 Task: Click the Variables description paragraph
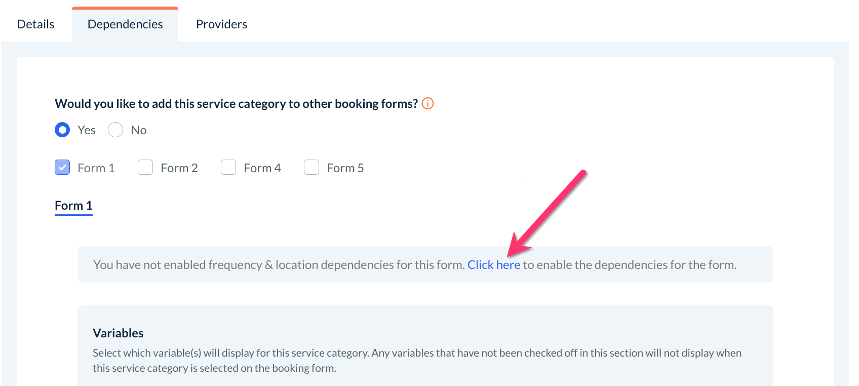(x=416, y=361)
